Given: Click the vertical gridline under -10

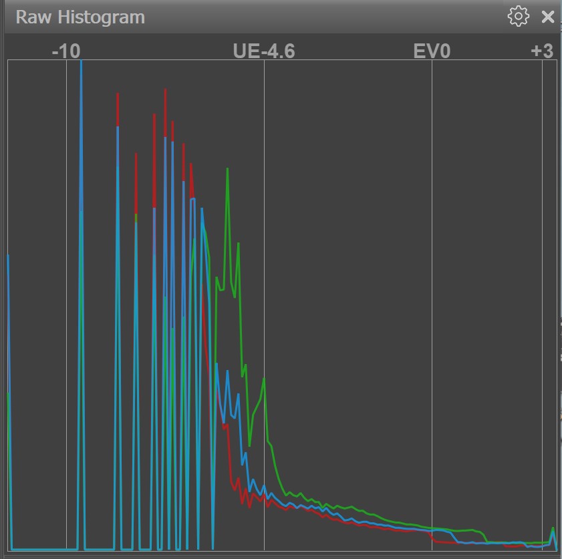Looking at the screenshot, I should point(66,267).
